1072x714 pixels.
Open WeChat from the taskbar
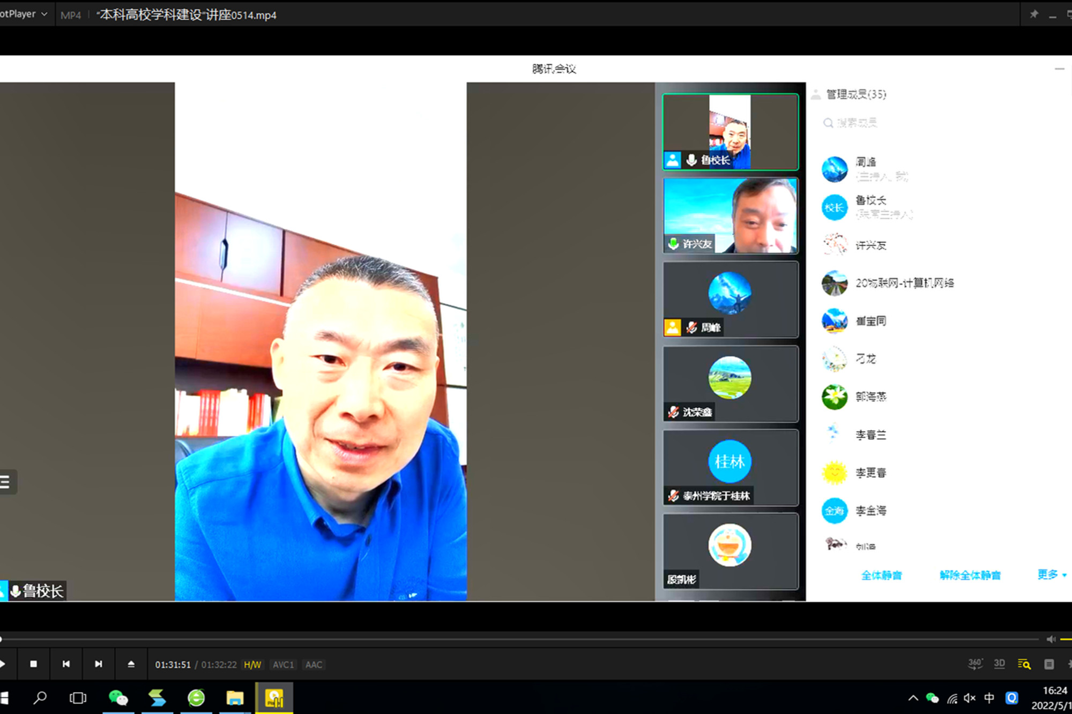point(118,698)
